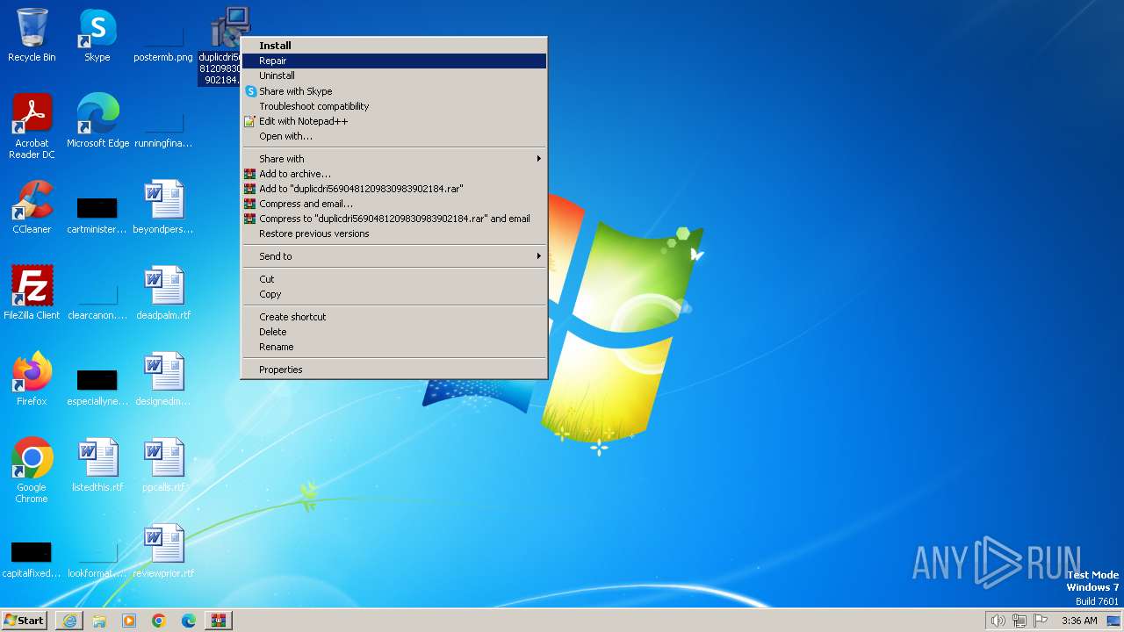Open the Start menu
This screenshot has width=1124, height=632.
point(24,621)
